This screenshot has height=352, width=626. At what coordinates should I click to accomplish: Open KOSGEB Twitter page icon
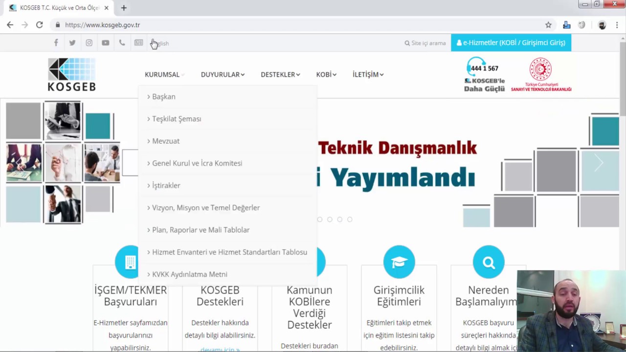click(x=72, y=43)
